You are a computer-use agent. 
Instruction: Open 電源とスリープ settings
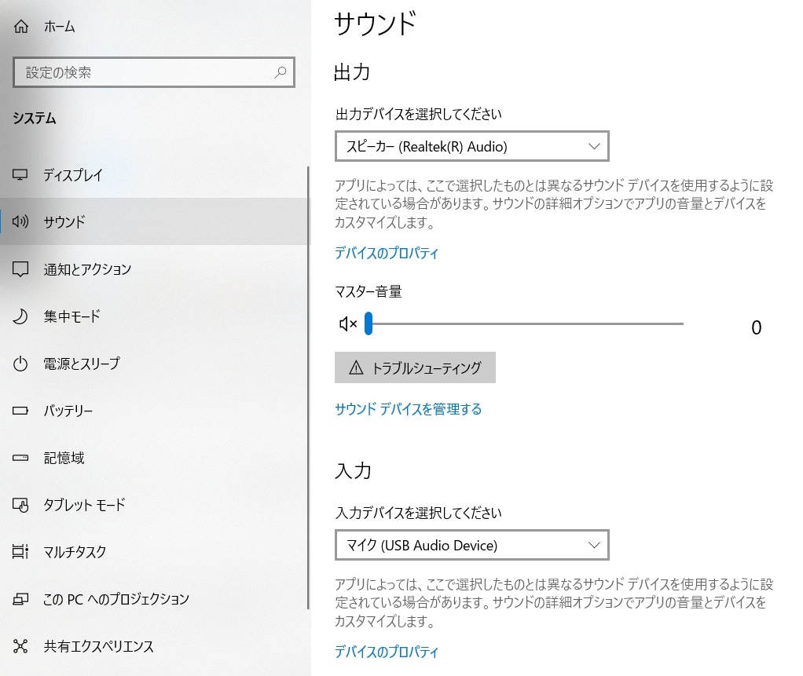[x=154, y=364]
